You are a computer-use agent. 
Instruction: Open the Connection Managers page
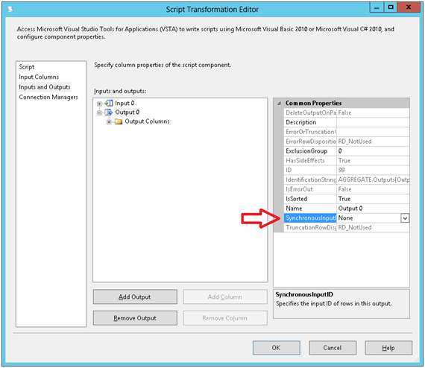pyautogui.click(x=48, y=97)
